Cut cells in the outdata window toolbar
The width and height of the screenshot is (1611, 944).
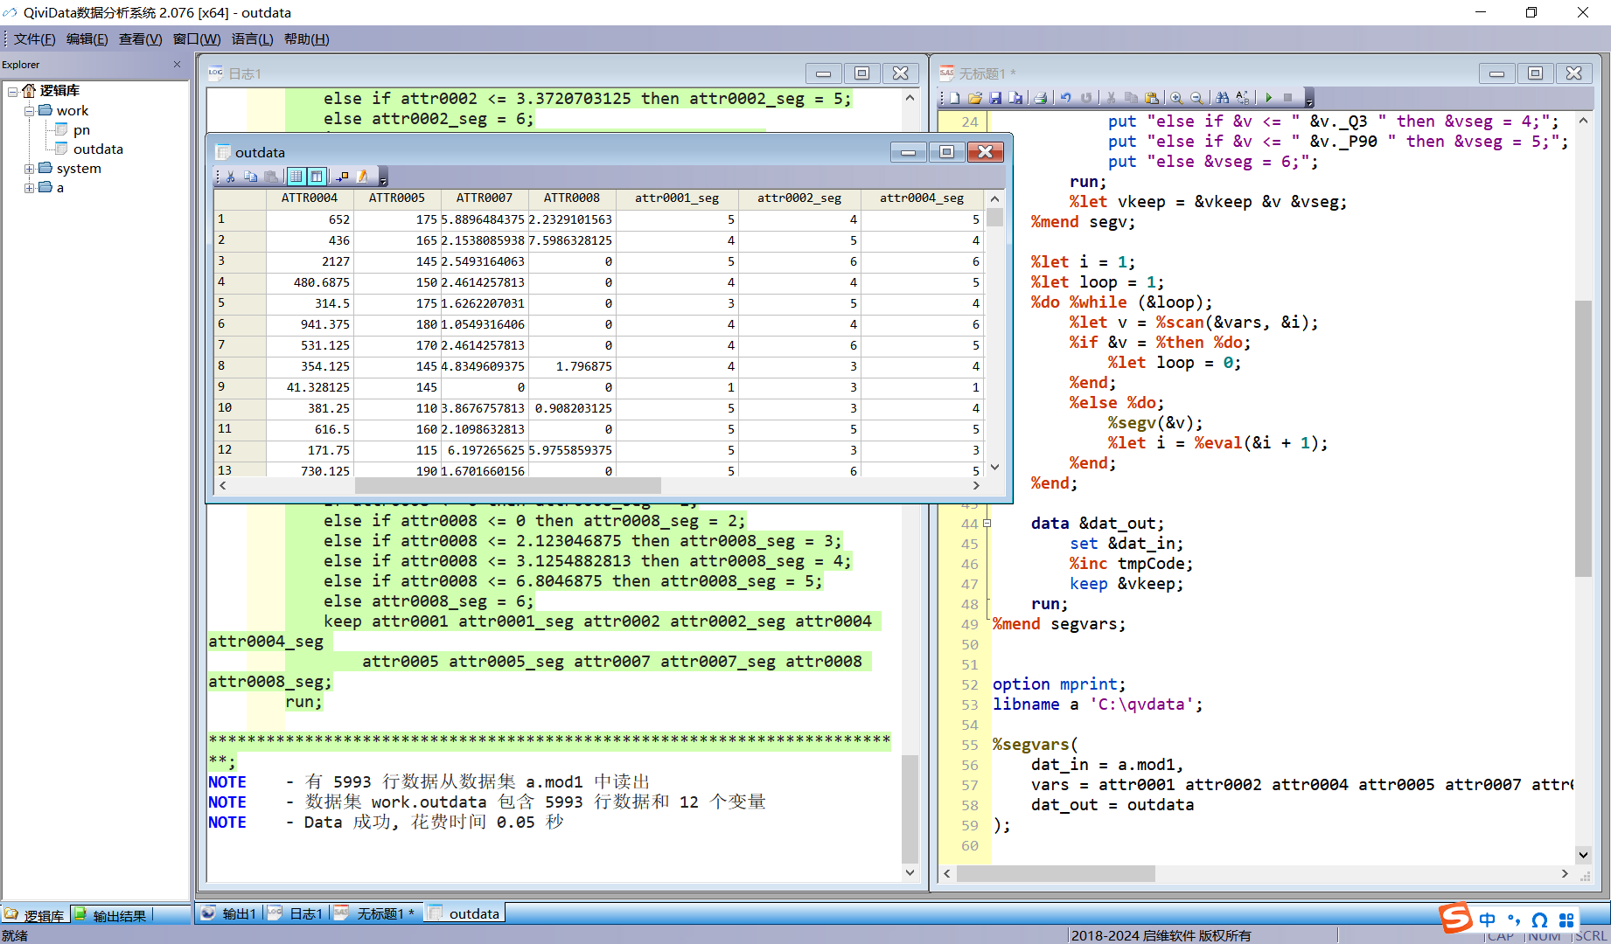(x=230, y=177)
